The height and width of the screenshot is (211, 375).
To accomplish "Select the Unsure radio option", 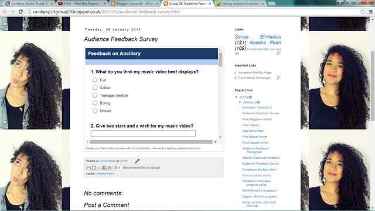I will coord(95,111).
